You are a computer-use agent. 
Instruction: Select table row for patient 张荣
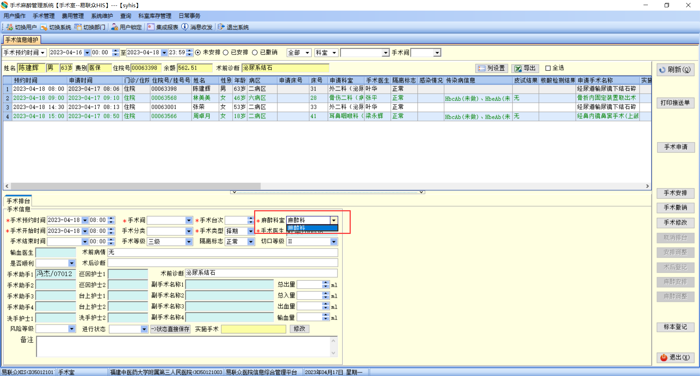click(x=327, y=107)
